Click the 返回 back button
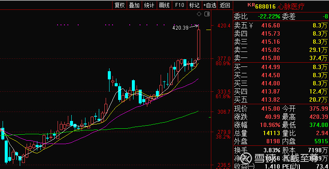This screenshot has height=169, width=329. pos(225,5)
